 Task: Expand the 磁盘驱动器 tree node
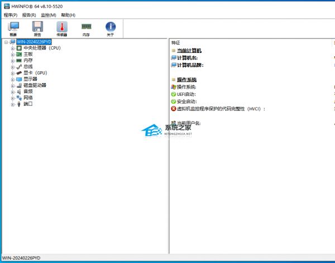(x=13, y=86)
